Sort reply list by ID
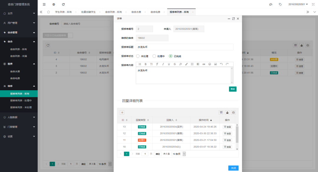The width and height of the screenshot is (318, 172). pos(127,120)
